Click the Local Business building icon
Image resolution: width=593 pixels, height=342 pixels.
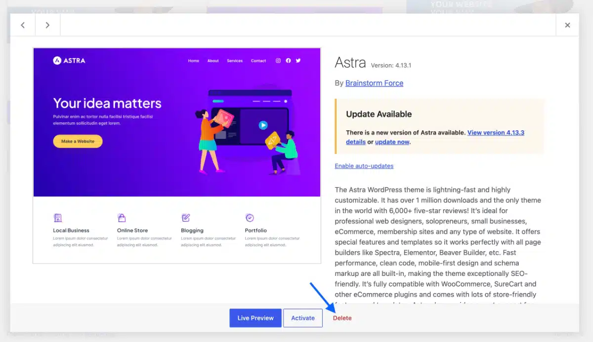click(x=57, y=218)
